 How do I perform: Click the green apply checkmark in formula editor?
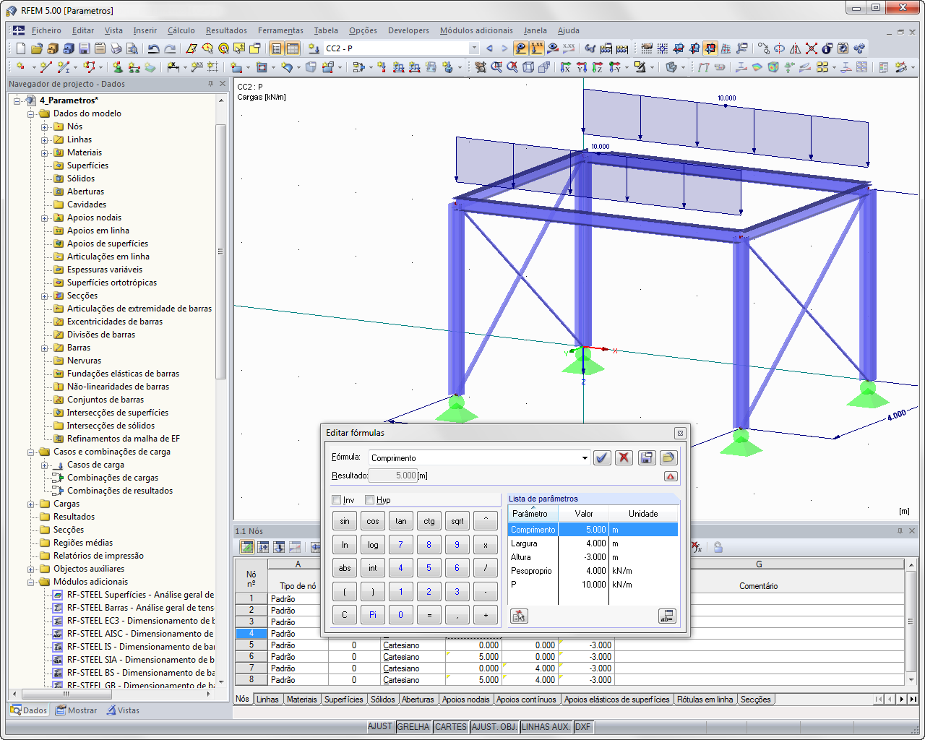click(x=602, y=457)
